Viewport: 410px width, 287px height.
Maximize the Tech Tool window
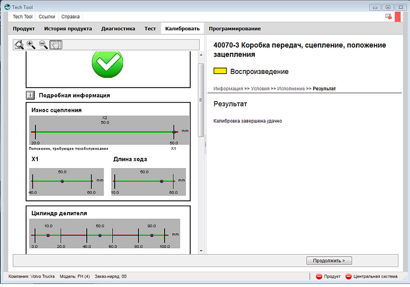[388, 7]
